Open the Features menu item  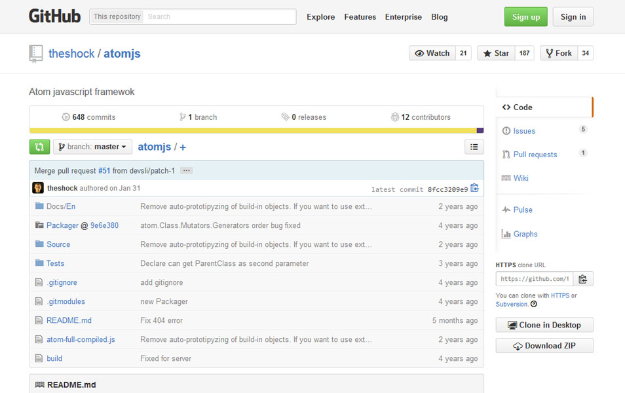tap(360, 17)
